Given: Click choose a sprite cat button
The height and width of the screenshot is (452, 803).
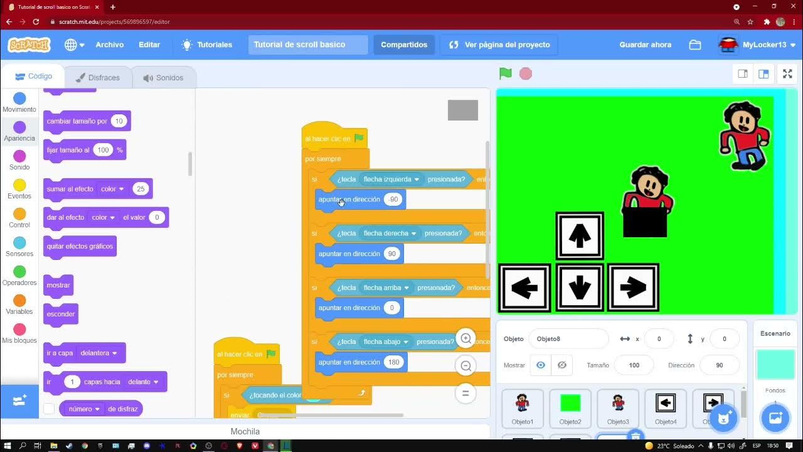Looking at the screenshot, I should [x=723, y=417].
